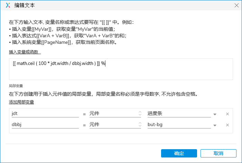Edit the dbbj variable name field

(45, 125)
